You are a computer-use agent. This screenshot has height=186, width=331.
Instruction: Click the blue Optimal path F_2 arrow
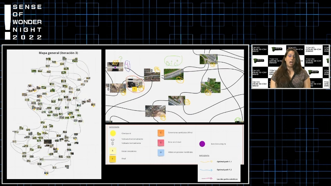(206, 170)
